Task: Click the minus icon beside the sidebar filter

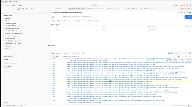Action: [47, 12]
